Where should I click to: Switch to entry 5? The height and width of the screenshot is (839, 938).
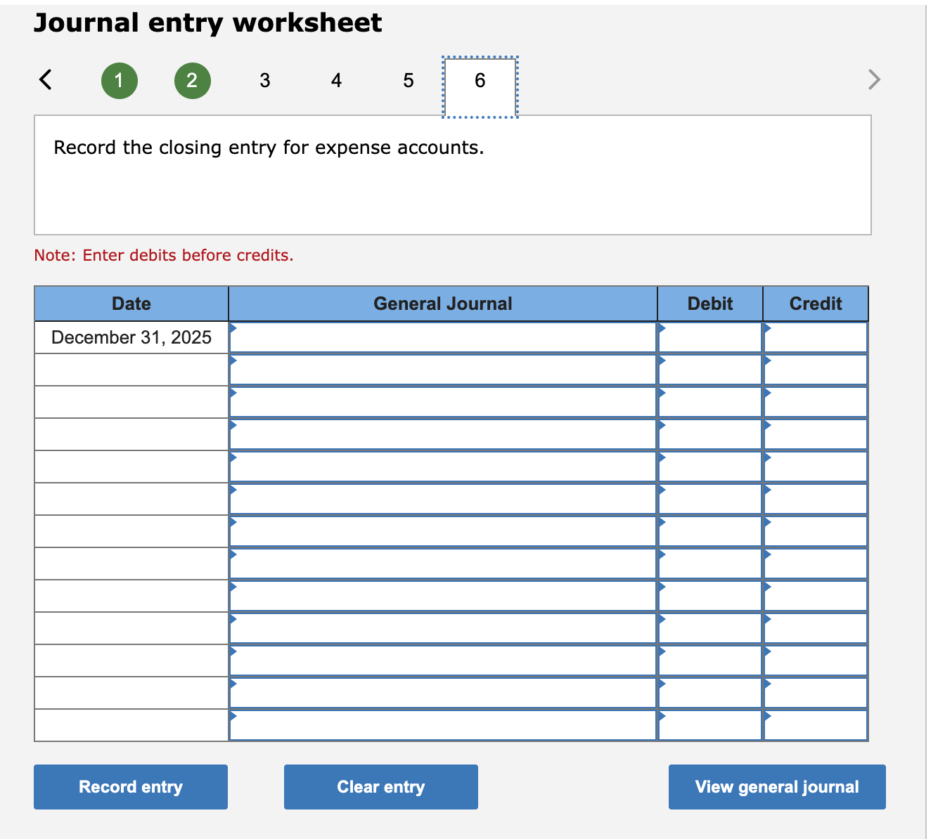pos(408,80)
